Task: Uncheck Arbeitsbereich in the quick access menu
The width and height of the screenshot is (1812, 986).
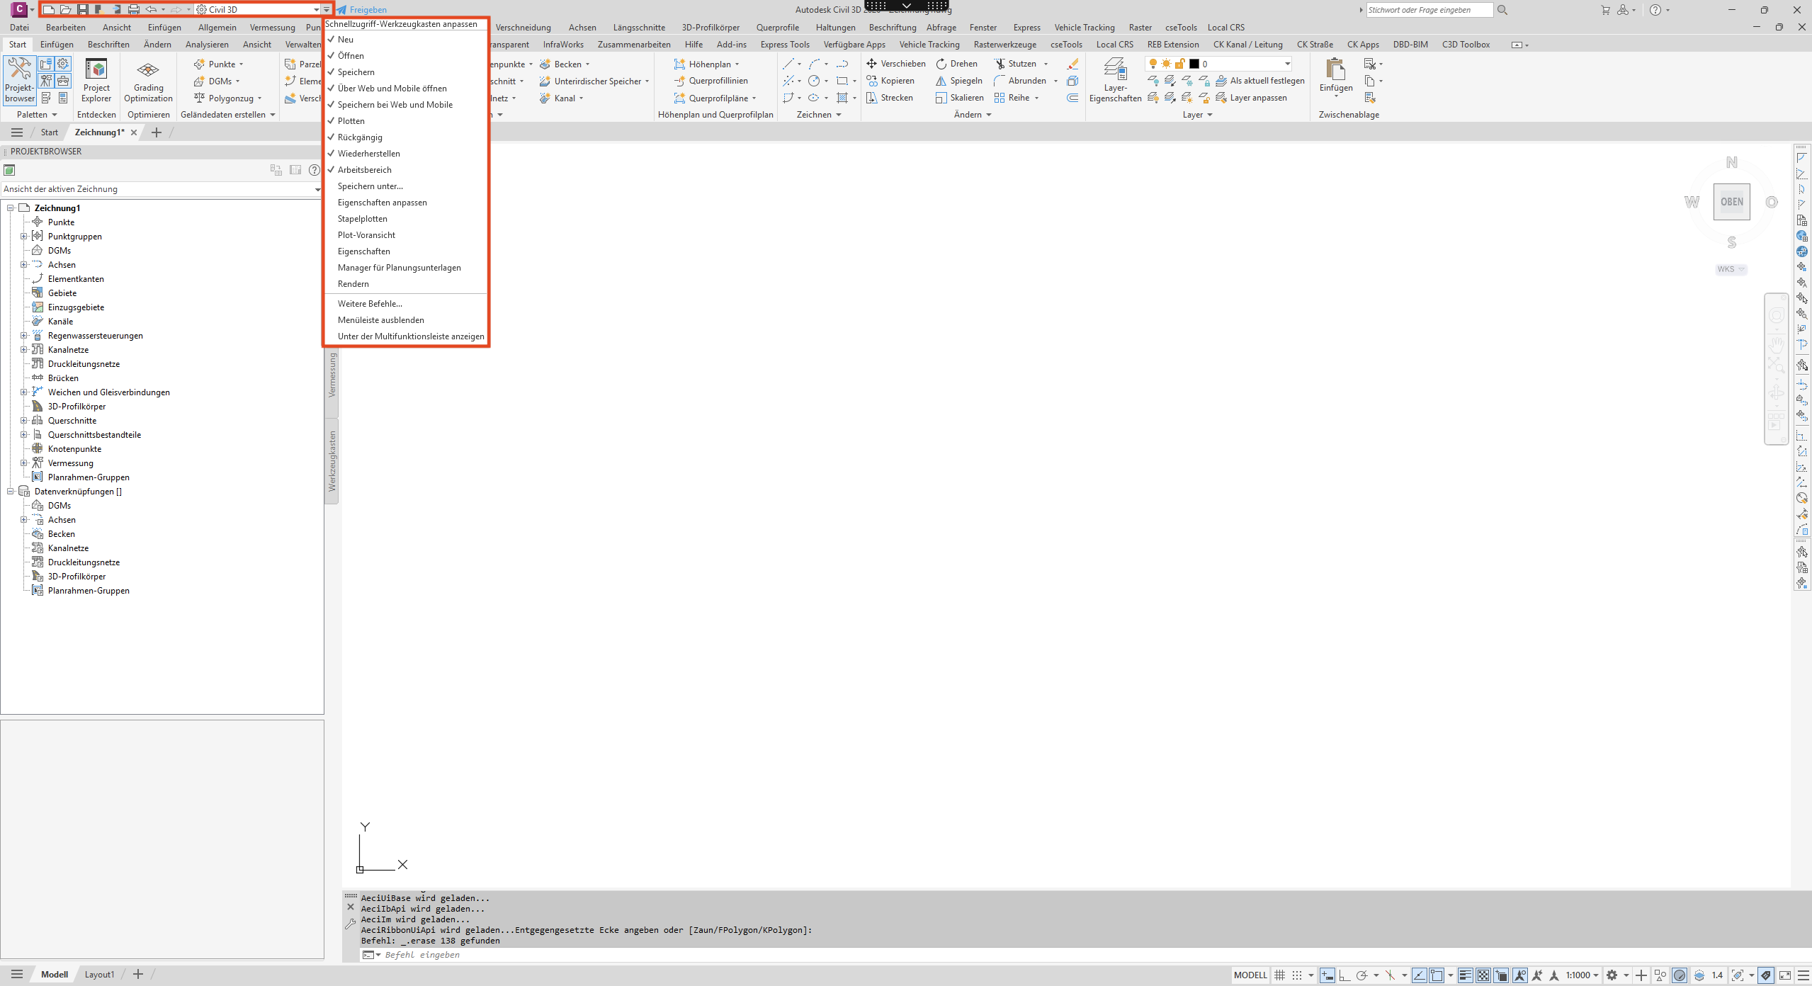Action: click(x=406, y=170)
